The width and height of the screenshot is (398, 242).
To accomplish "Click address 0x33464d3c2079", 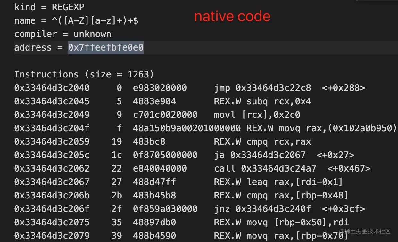I will point(52,236).
